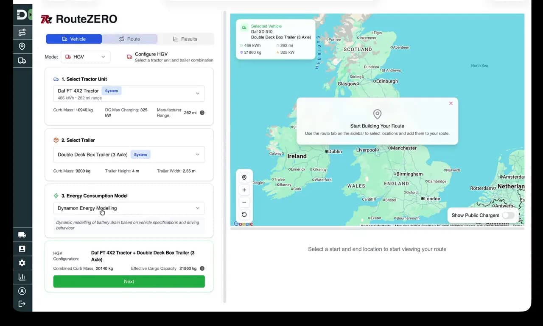The image size is (543, 326).
Task: Click the logout icon in sidebar
Action: [22, 304]
